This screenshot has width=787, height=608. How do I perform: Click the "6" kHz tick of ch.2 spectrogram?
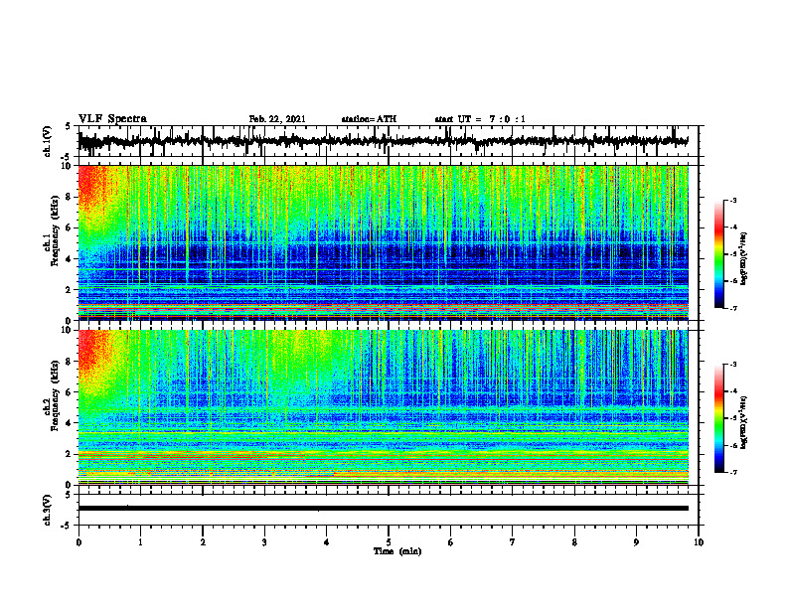(x=71, y=392)
